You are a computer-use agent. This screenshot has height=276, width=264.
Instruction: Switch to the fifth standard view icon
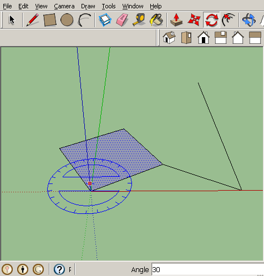238,38
